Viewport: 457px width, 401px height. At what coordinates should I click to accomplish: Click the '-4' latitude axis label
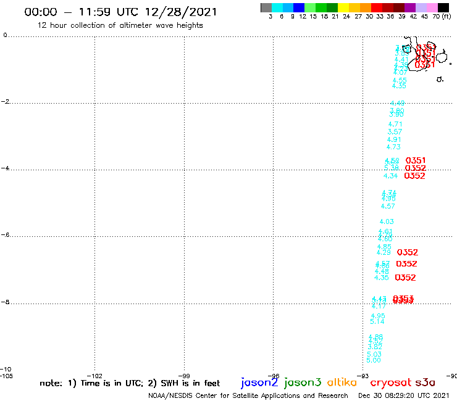[x=5, y=168]
